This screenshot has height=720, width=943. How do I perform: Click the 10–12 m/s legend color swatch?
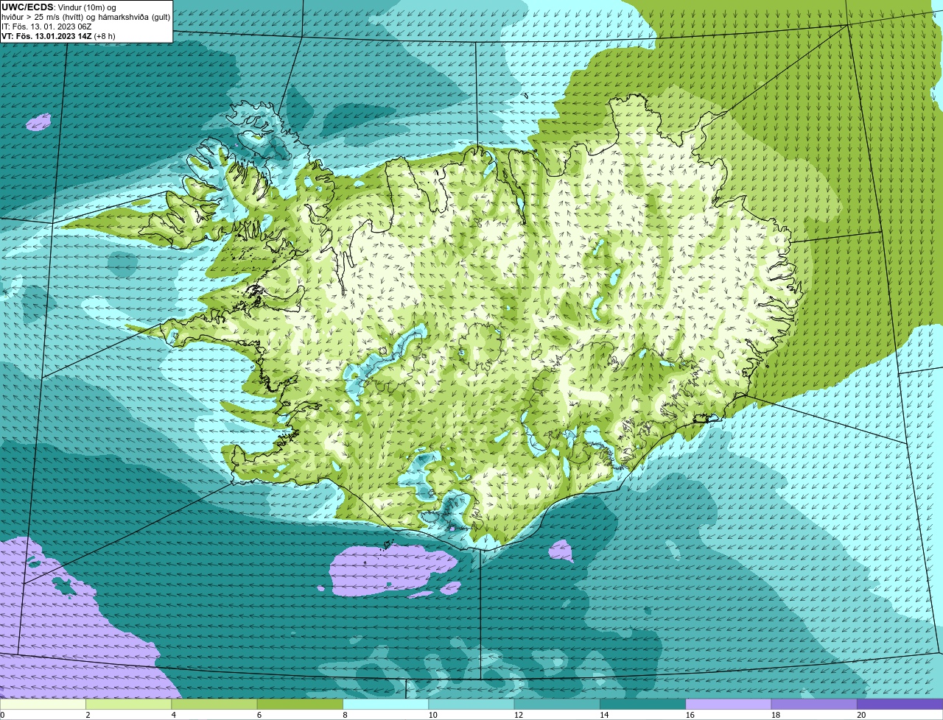pyautogui.click(x=471, y=704)
